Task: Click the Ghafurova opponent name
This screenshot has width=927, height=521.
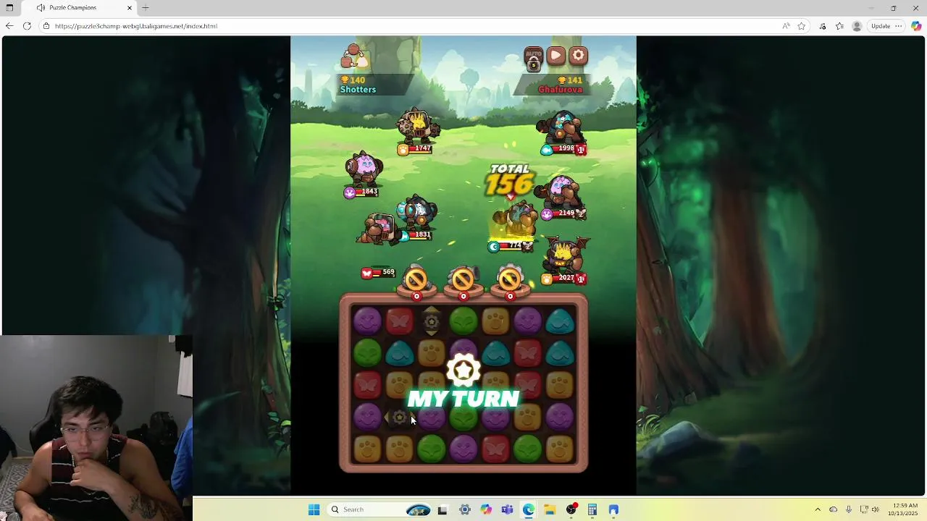Action: (x=560, y=90)
